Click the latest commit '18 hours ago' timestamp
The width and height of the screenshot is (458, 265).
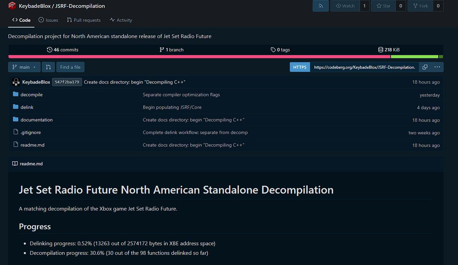click(426, 82)
